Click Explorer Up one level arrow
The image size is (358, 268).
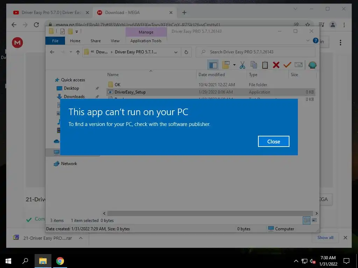tap(78, 52)
